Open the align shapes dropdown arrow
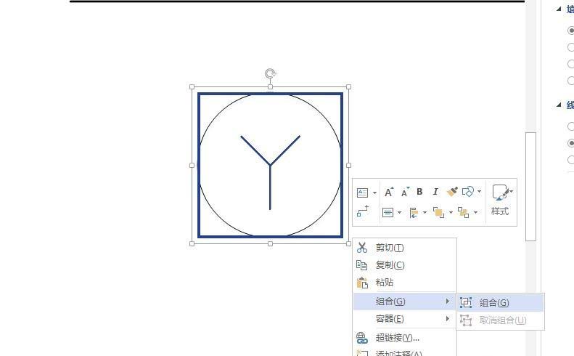This screenshot has width=574, height=356. 425,212
